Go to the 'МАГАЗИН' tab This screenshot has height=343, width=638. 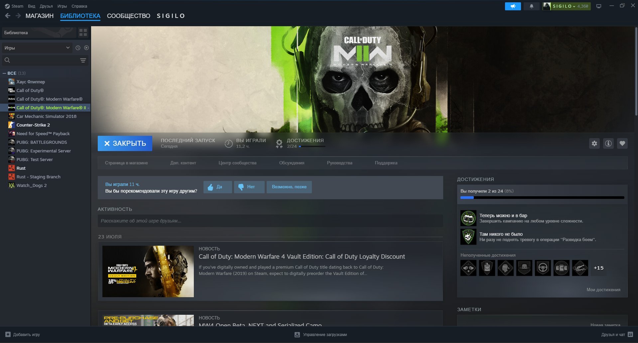40,16
